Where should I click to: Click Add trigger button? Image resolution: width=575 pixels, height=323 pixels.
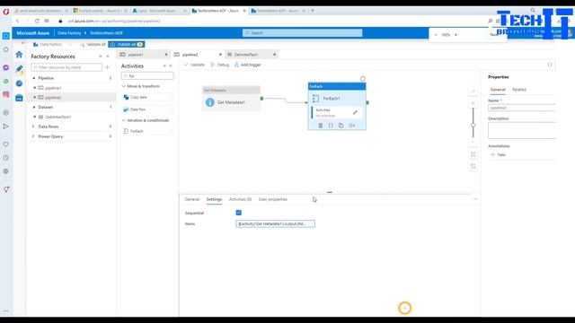(x=248, y=65)
